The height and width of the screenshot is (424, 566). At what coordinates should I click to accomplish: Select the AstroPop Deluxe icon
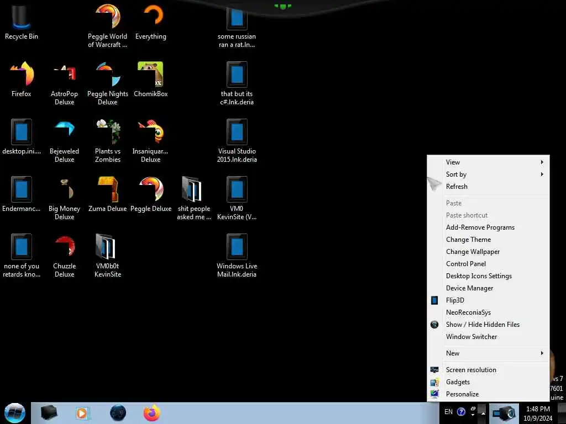coord(64,84)
